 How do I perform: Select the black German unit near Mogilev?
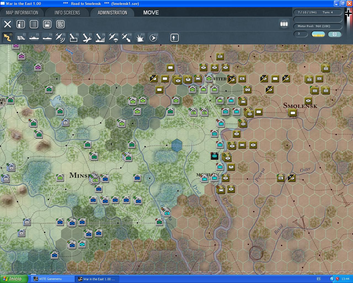(x=214, y=156)
